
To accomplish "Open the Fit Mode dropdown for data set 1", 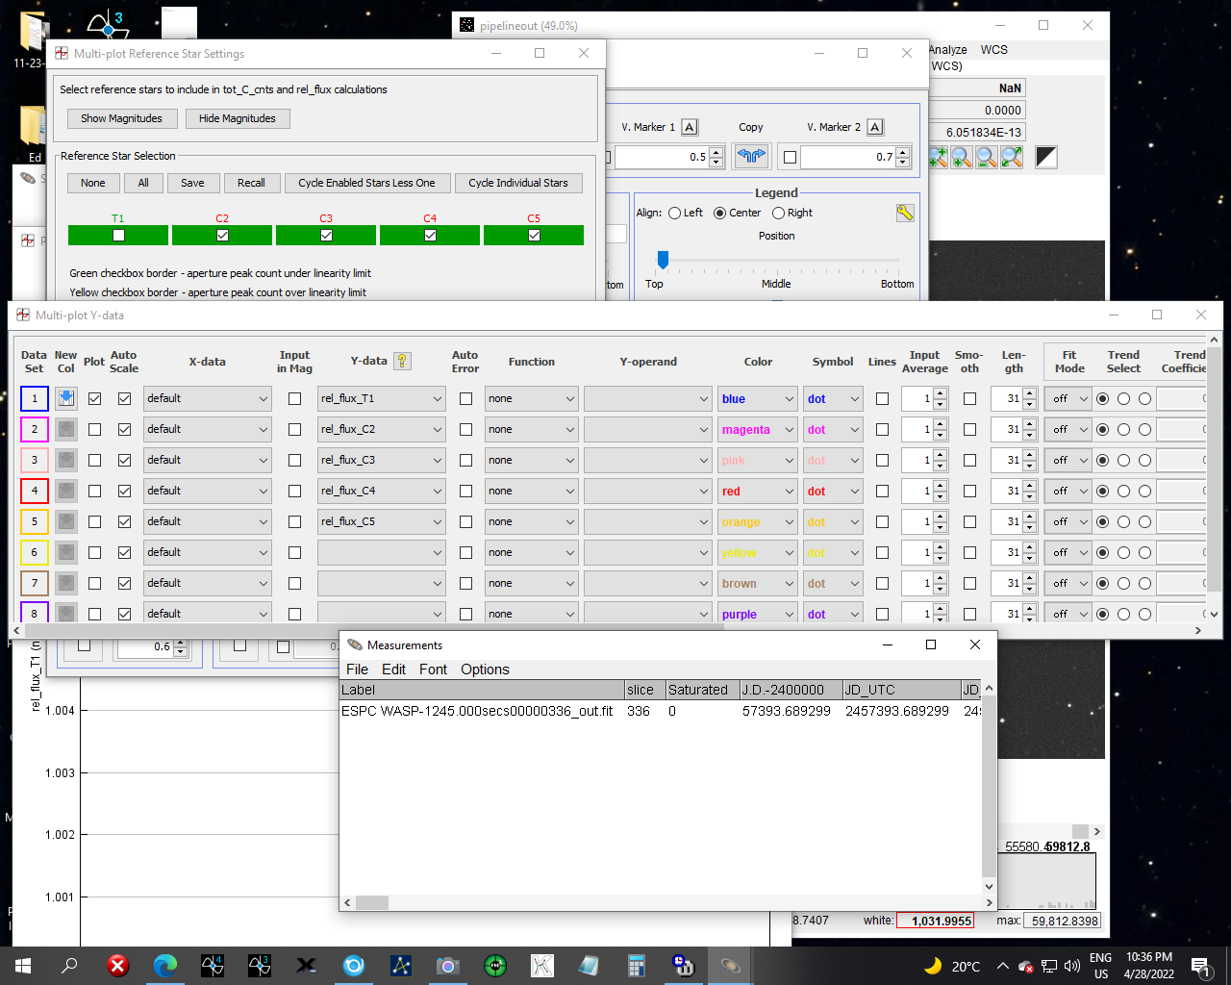I will (x=1068, y=398).
